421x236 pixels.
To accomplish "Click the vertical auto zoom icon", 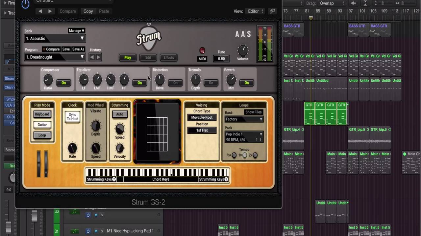I will (365, 3).
